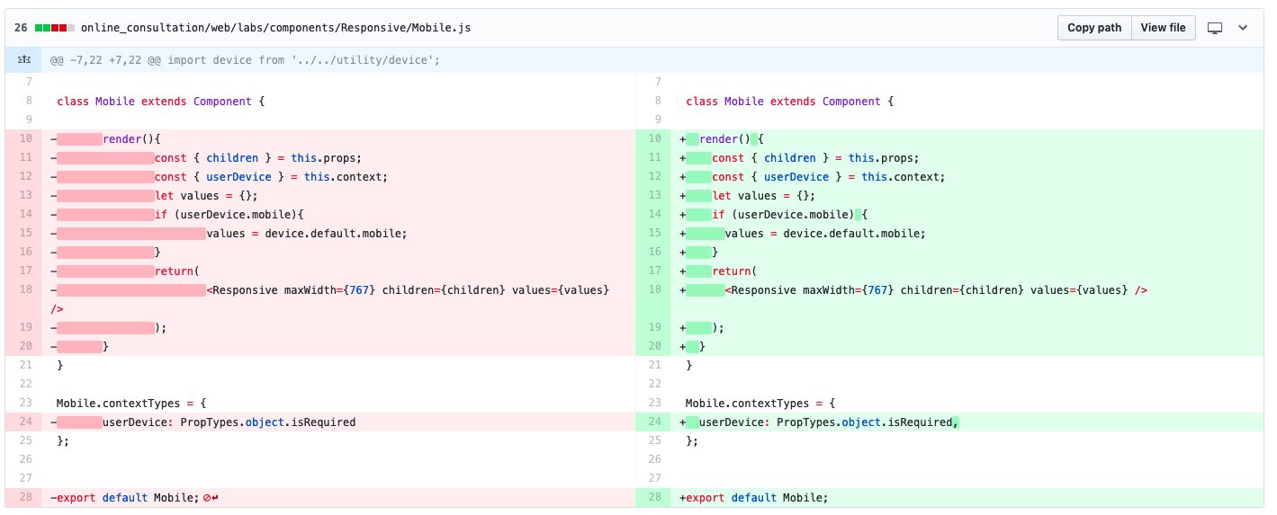Click added line 'const { userDevice } = this.context;'
The height and width of the screenshot is (515, 1277).
click(x=967, y=176)
